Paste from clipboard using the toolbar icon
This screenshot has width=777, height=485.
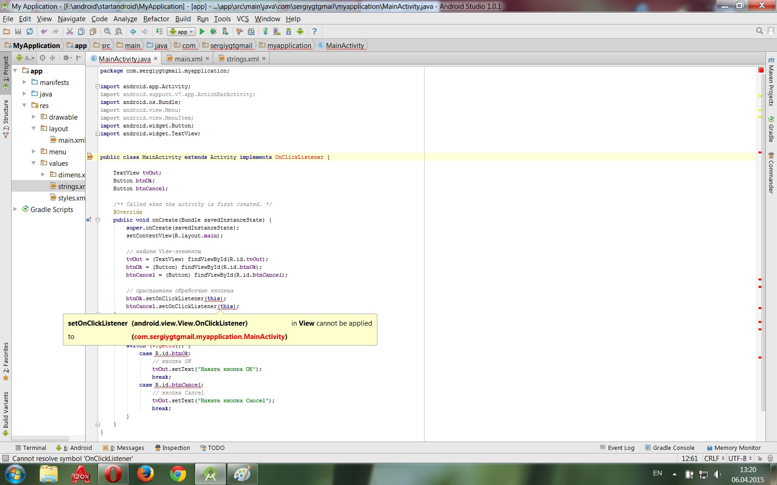(93, 31)
